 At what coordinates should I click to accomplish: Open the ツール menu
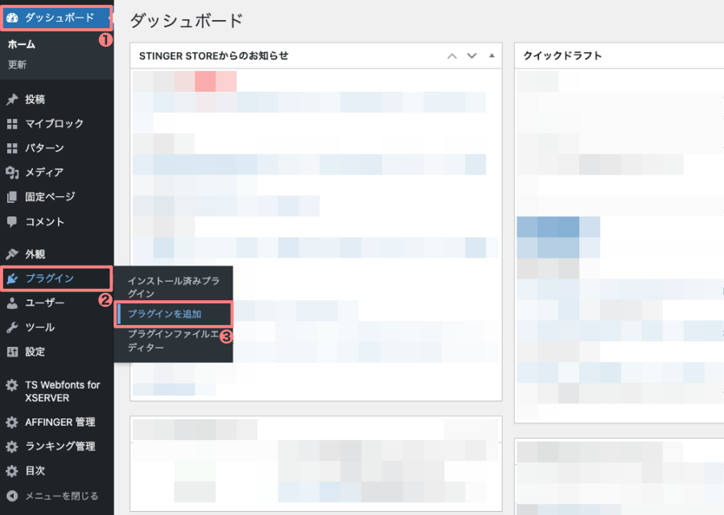pyautogui.click(x=56, y=328)
